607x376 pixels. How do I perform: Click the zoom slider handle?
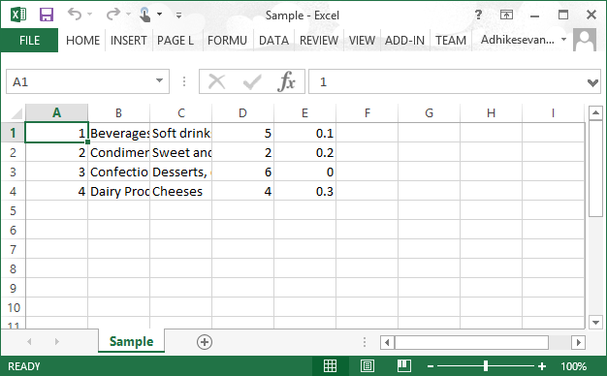(486, 366)
